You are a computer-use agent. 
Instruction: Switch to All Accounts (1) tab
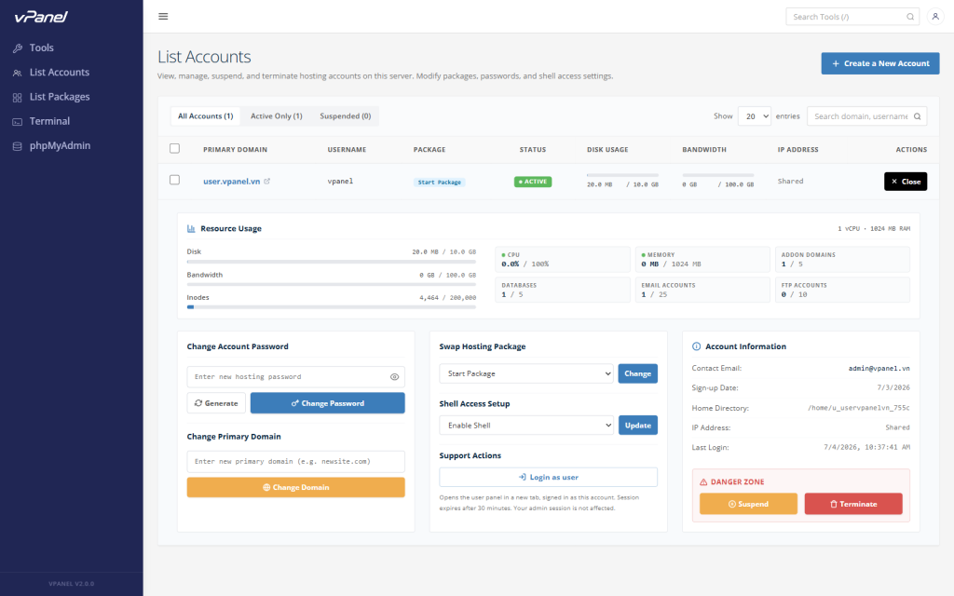(x=206, y=116)
